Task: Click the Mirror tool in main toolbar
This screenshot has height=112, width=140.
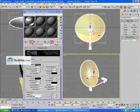Action: coord(105,7)
